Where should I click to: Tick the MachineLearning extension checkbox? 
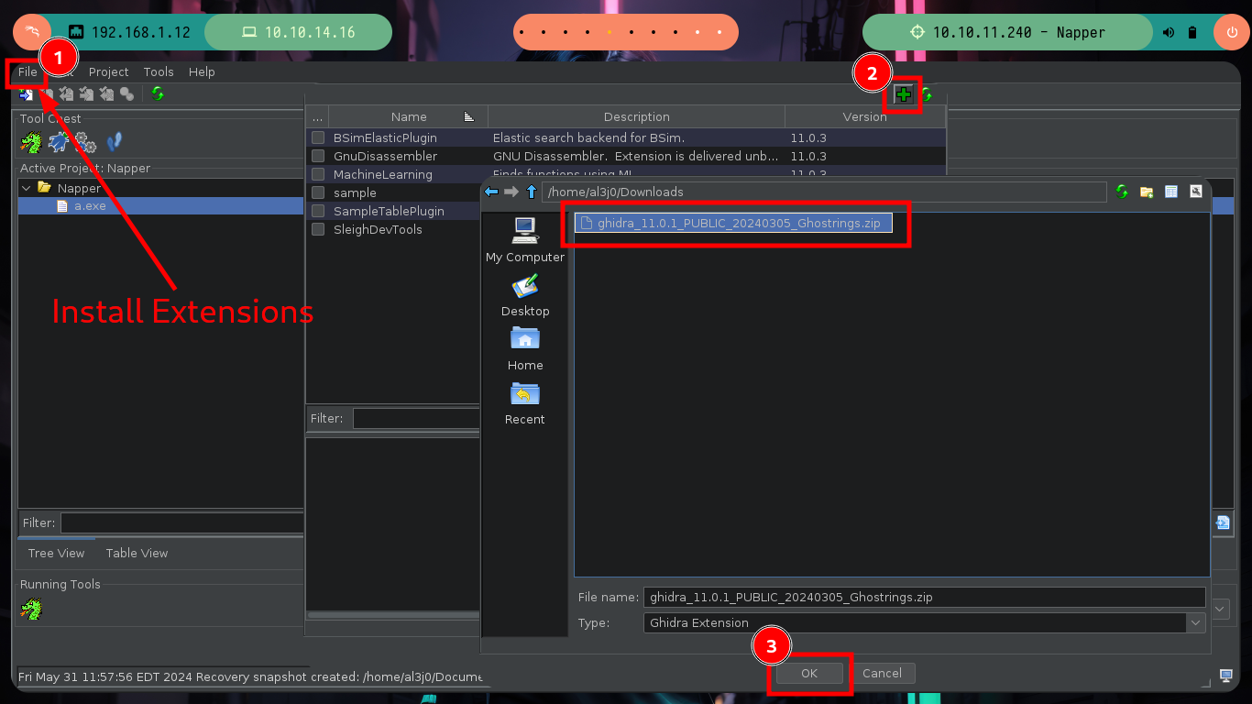pos(318,174)
